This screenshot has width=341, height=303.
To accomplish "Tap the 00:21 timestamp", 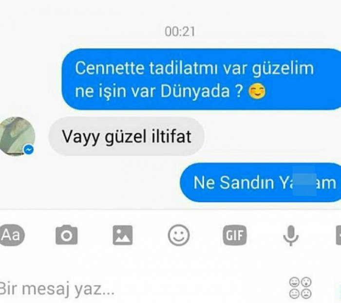I will pyautogui.click(x=180, y=32).
